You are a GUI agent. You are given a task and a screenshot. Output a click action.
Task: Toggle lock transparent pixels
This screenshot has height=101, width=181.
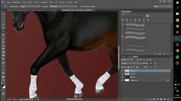128,67
